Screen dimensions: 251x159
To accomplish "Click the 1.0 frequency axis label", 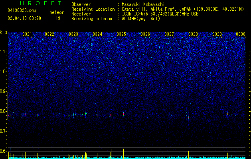I will (x=4, y=72).
